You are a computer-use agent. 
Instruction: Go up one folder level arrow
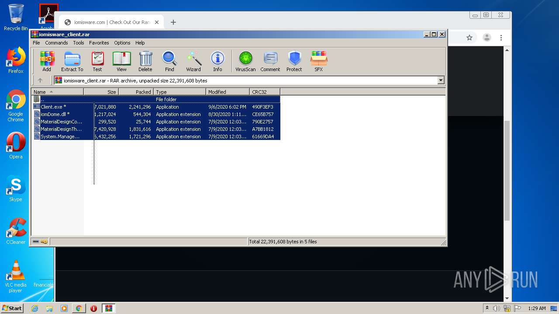tap(40, 80)
